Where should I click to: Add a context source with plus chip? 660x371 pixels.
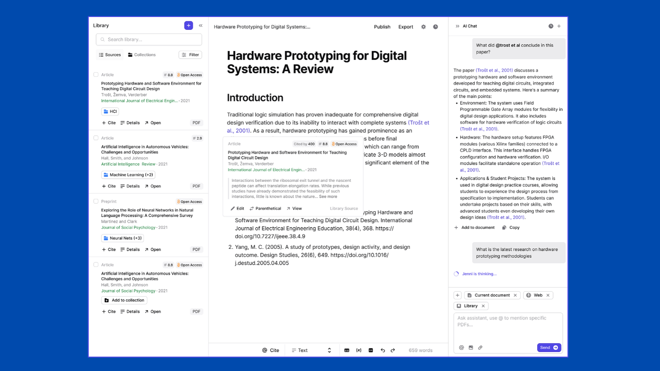pyautogui.click(x=457, y=295)
